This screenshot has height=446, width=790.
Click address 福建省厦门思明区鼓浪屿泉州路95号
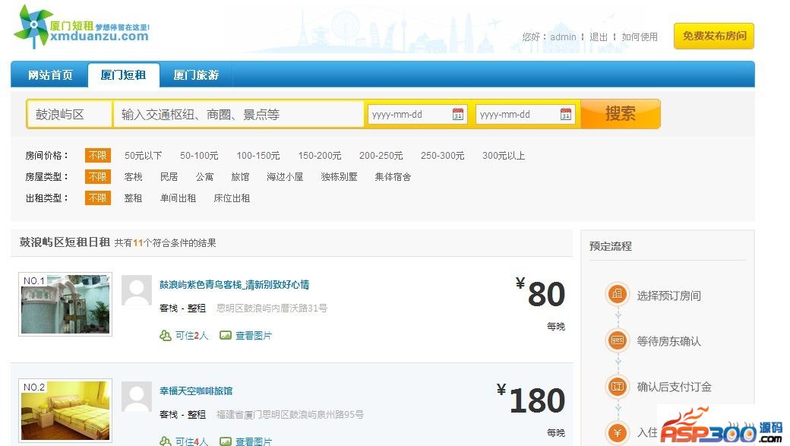coord(289,414)
